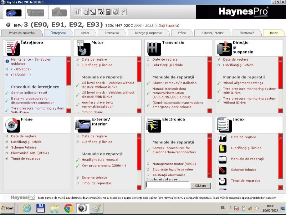The image size is (286, 215).
Task: Open the Întreţinere tab
Action: click(58, 33)
